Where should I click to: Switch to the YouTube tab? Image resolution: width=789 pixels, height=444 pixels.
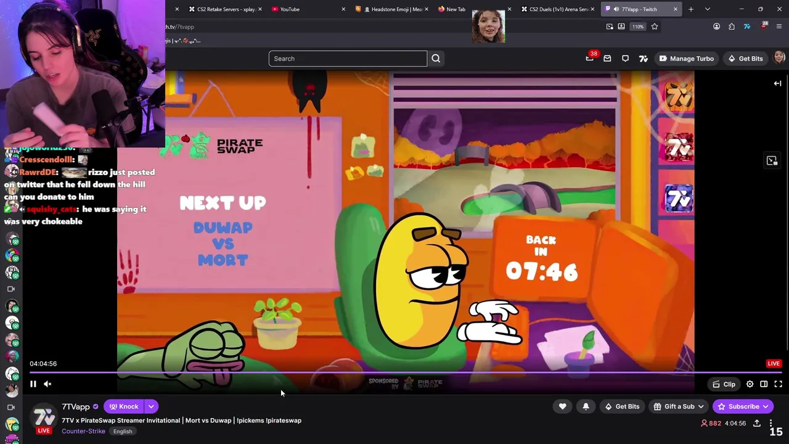(x=305, y=9)
